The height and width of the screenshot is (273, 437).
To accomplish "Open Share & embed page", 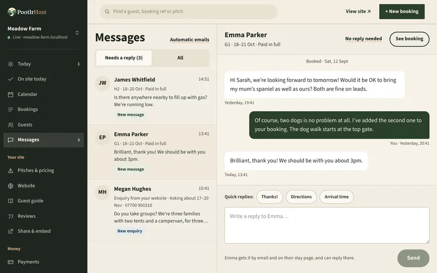I will pyautogui.click(x=44, y=231).
